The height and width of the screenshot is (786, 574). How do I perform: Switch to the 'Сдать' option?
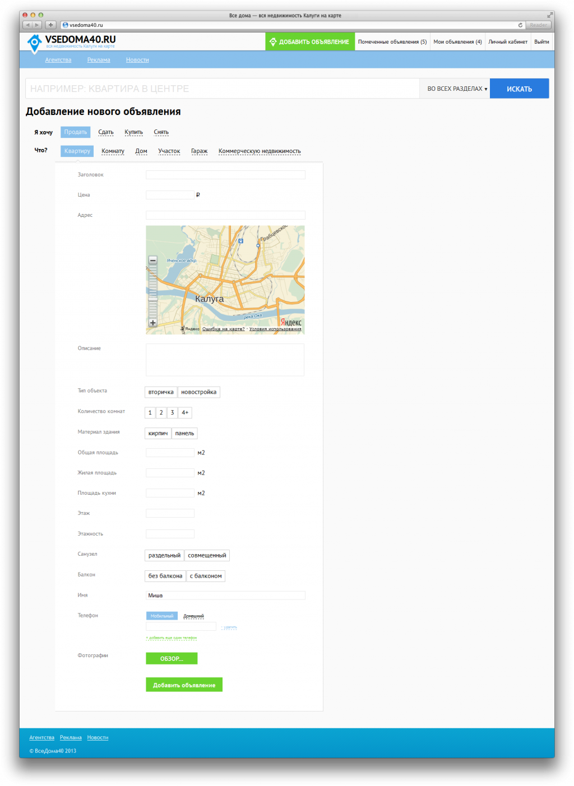[106, 132]
